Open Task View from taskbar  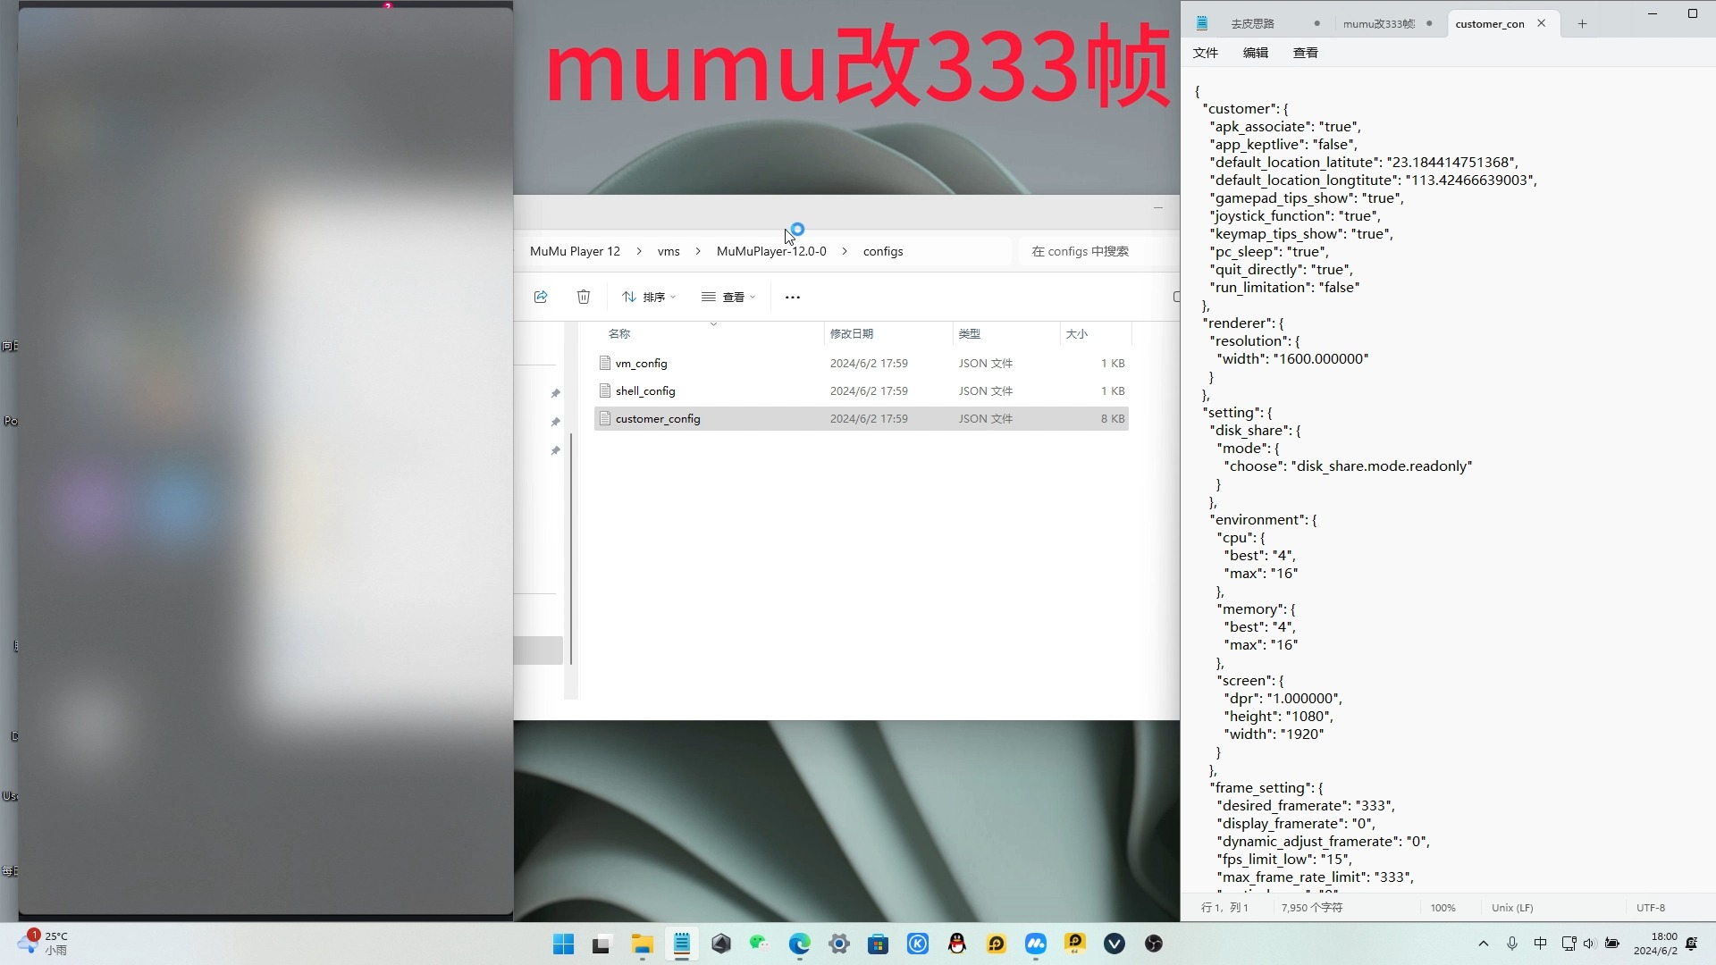[x=601, y=944]
